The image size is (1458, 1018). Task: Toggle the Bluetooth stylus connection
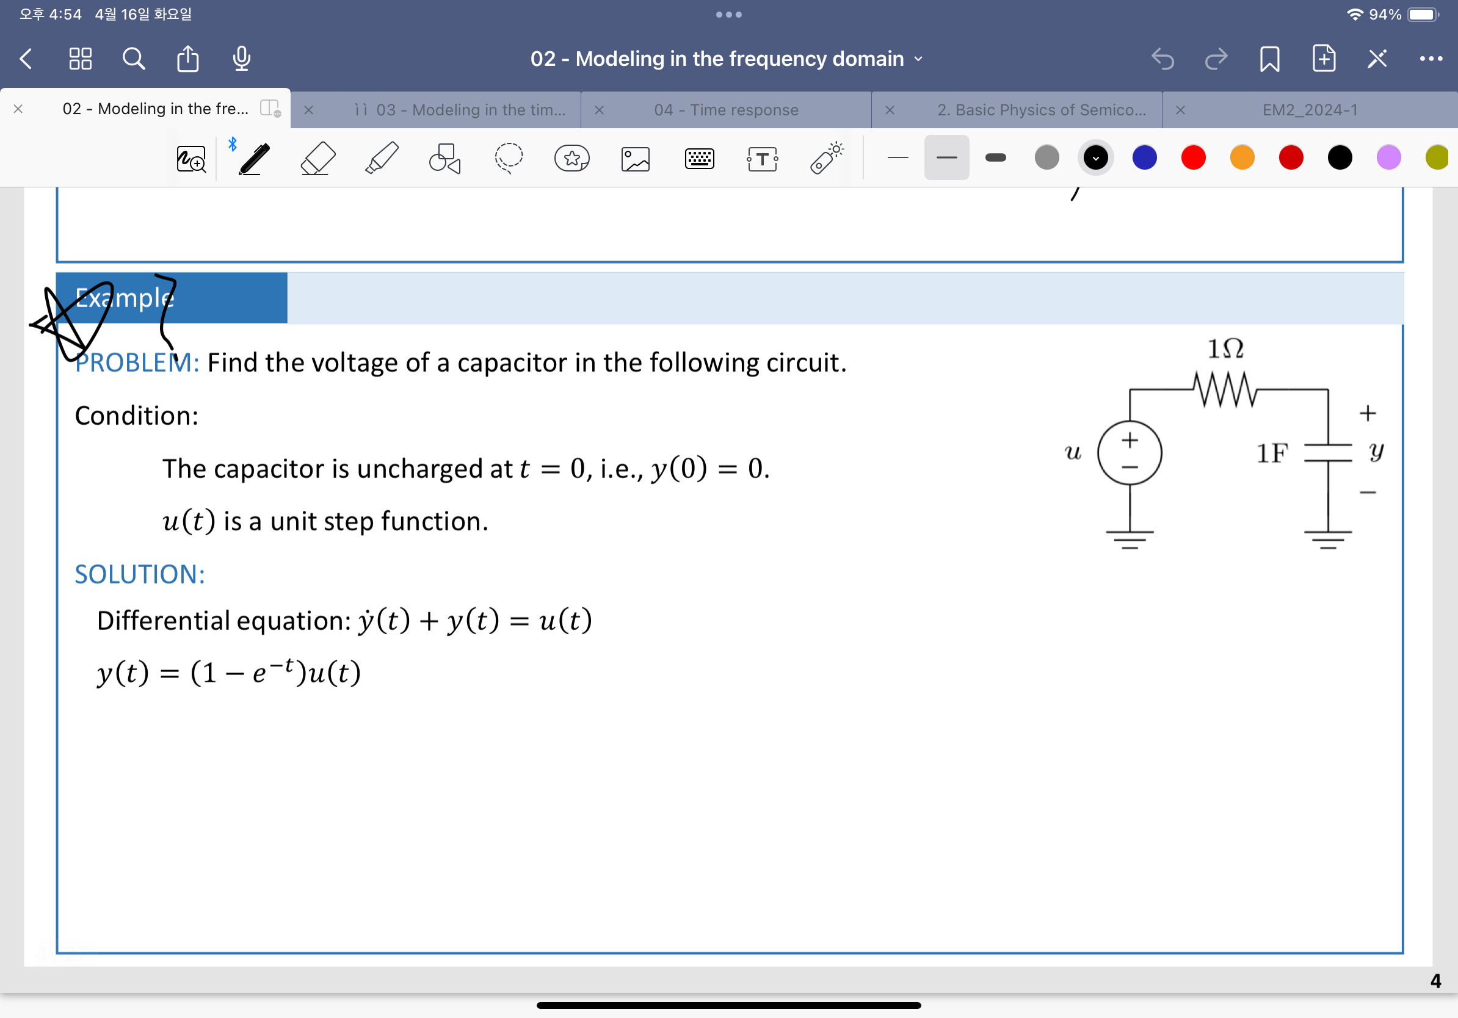pyautogui.click(x=233, y=143)
